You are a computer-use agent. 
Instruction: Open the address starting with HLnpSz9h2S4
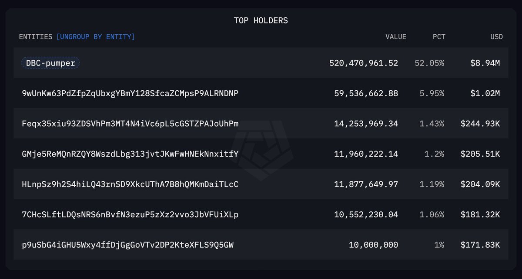(130, 184)
